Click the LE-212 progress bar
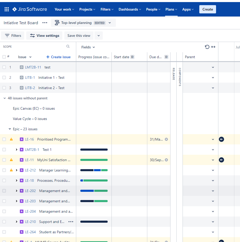The width and height of the screenshot is (240, 242). click(x=94, y=170)
